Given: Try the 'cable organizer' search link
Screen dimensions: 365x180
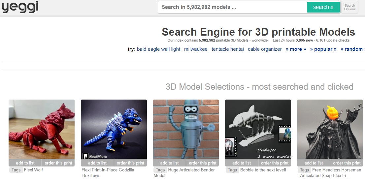Looking at the screenshot, I should [265, 49].
